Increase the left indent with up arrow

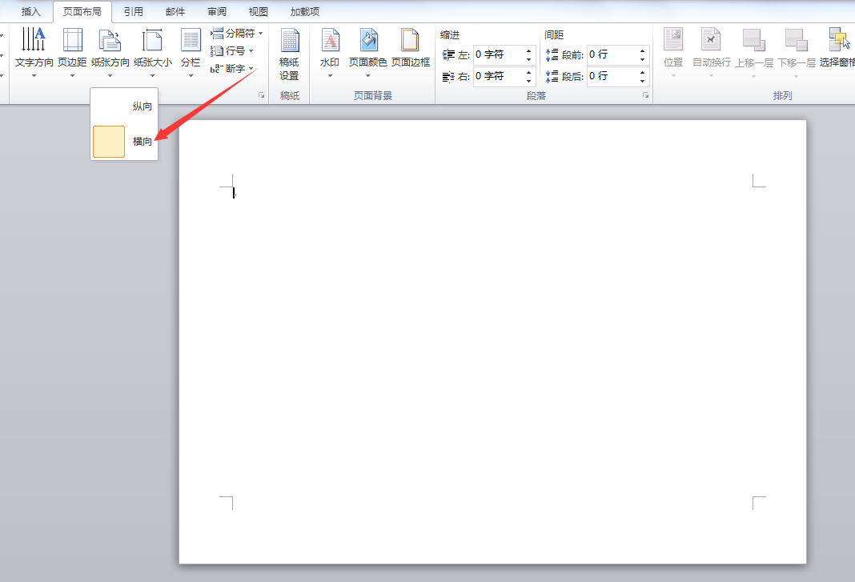tap(529, 50)
